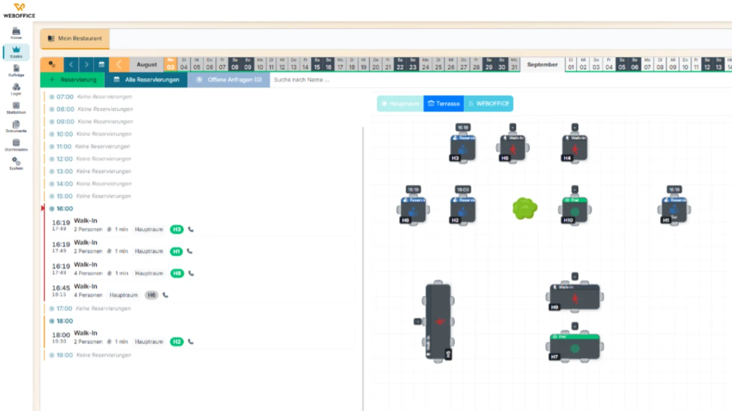Open Dokumente in the sidebar
The image size is (732, 411).
[16, 127]
